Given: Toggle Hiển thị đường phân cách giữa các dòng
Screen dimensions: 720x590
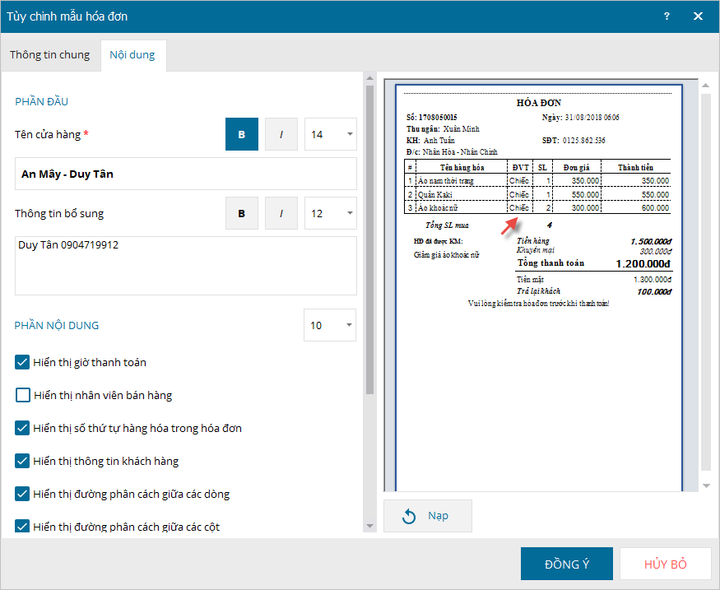Looking at the screenshot, I should (x=23, y=494).
